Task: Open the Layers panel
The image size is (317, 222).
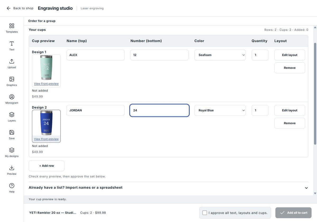Action: 12,117
